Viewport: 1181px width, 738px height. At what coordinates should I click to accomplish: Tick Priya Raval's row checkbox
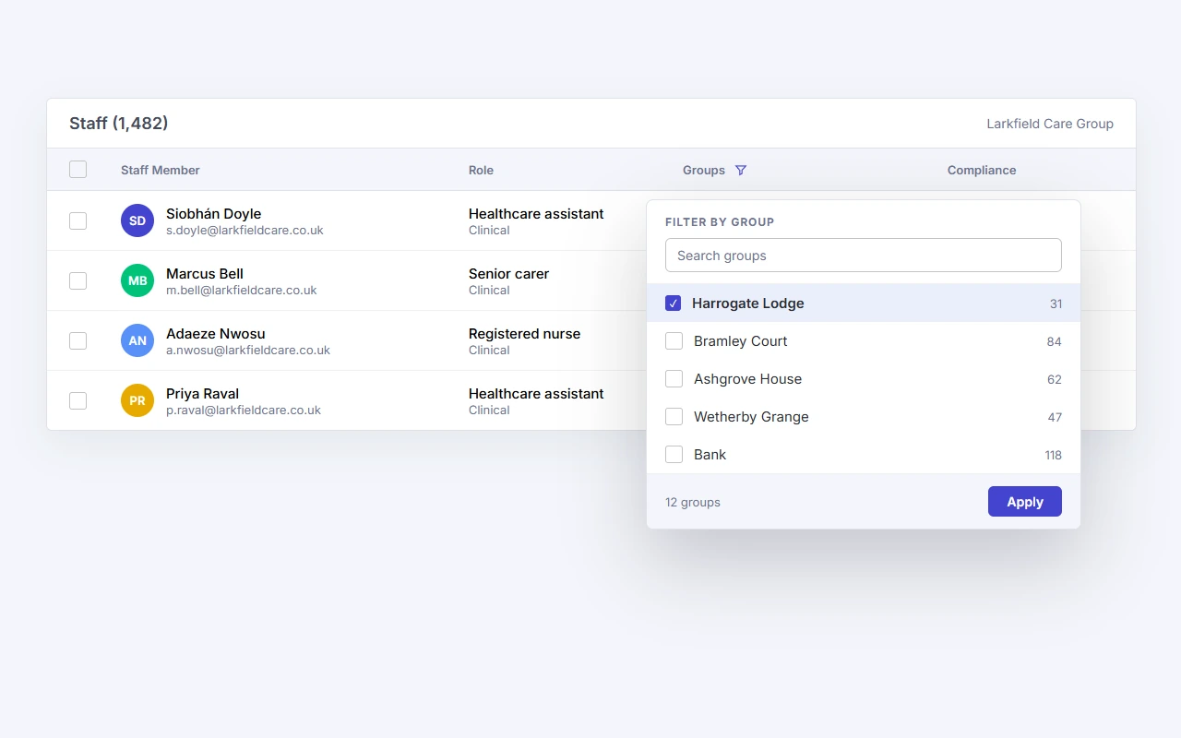78,400
